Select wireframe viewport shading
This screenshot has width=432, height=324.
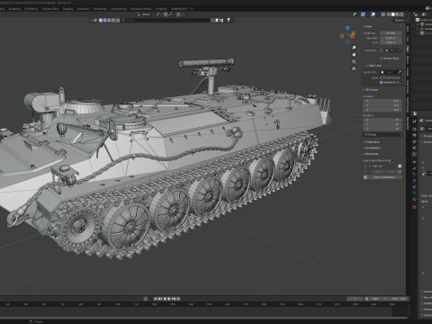coord(389,14)
